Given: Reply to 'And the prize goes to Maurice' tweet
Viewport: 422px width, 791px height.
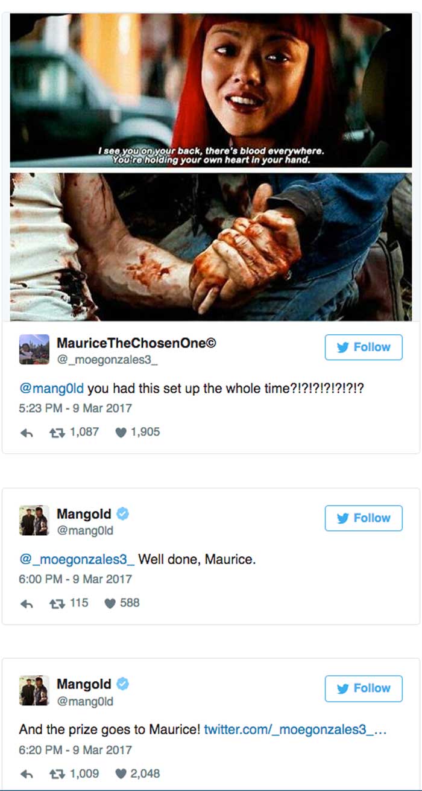Looking at the screenshot, I should tap(26, 775).
